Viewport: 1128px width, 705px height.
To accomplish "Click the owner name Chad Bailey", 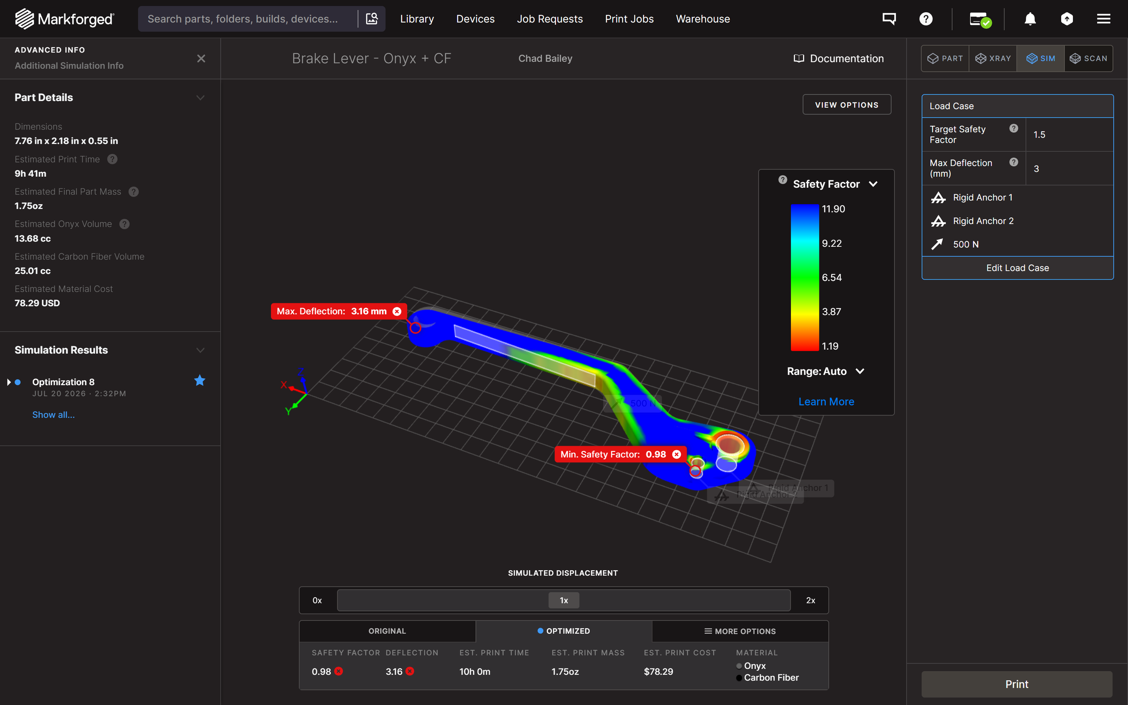I will click(x=545, y=58).
